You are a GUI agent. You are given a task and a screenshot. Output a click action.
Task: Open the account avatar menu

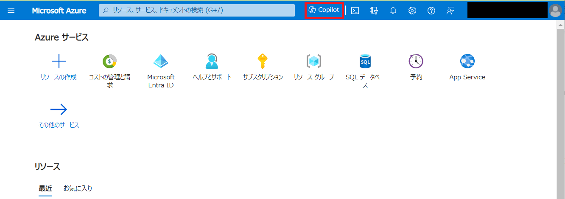555,10
